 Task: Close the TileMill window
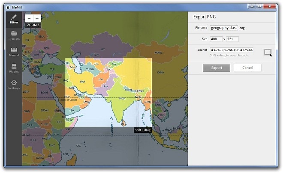269,6
